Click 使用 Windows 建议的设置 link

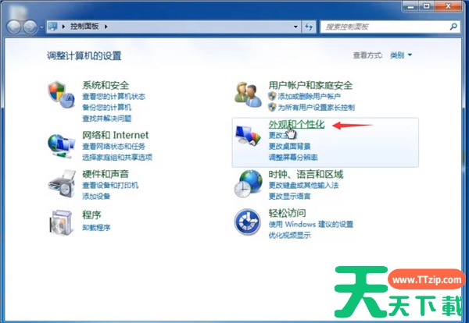(311, 224)
